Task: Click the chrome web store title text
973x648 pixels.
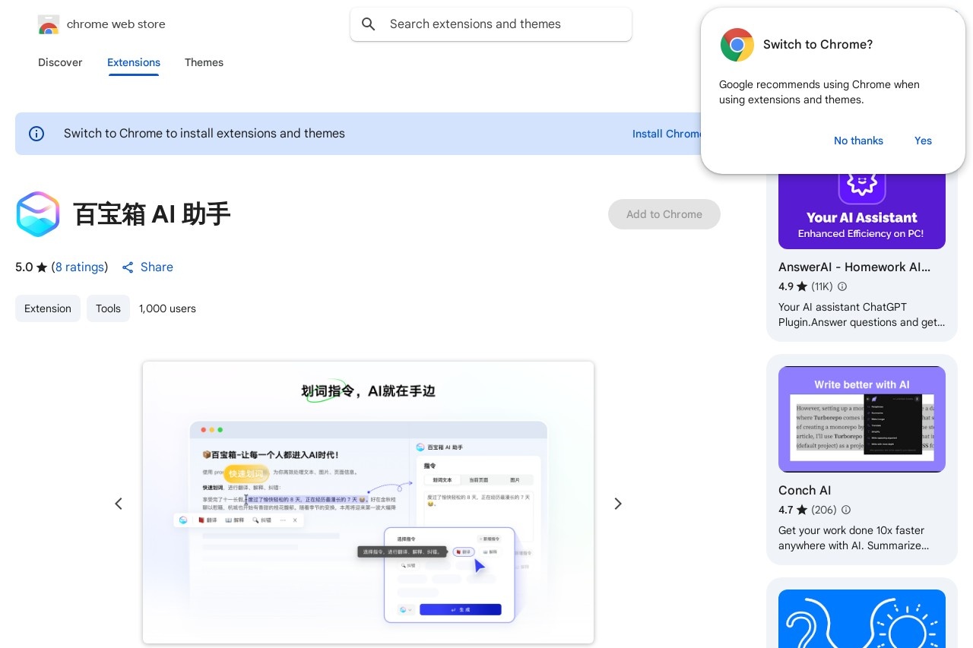Action: (116, 24)
